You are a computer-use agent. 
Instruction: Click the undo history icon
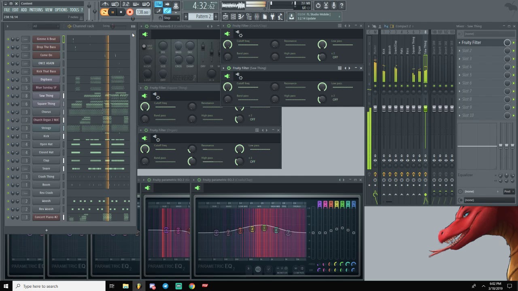(x=318, y=5)
